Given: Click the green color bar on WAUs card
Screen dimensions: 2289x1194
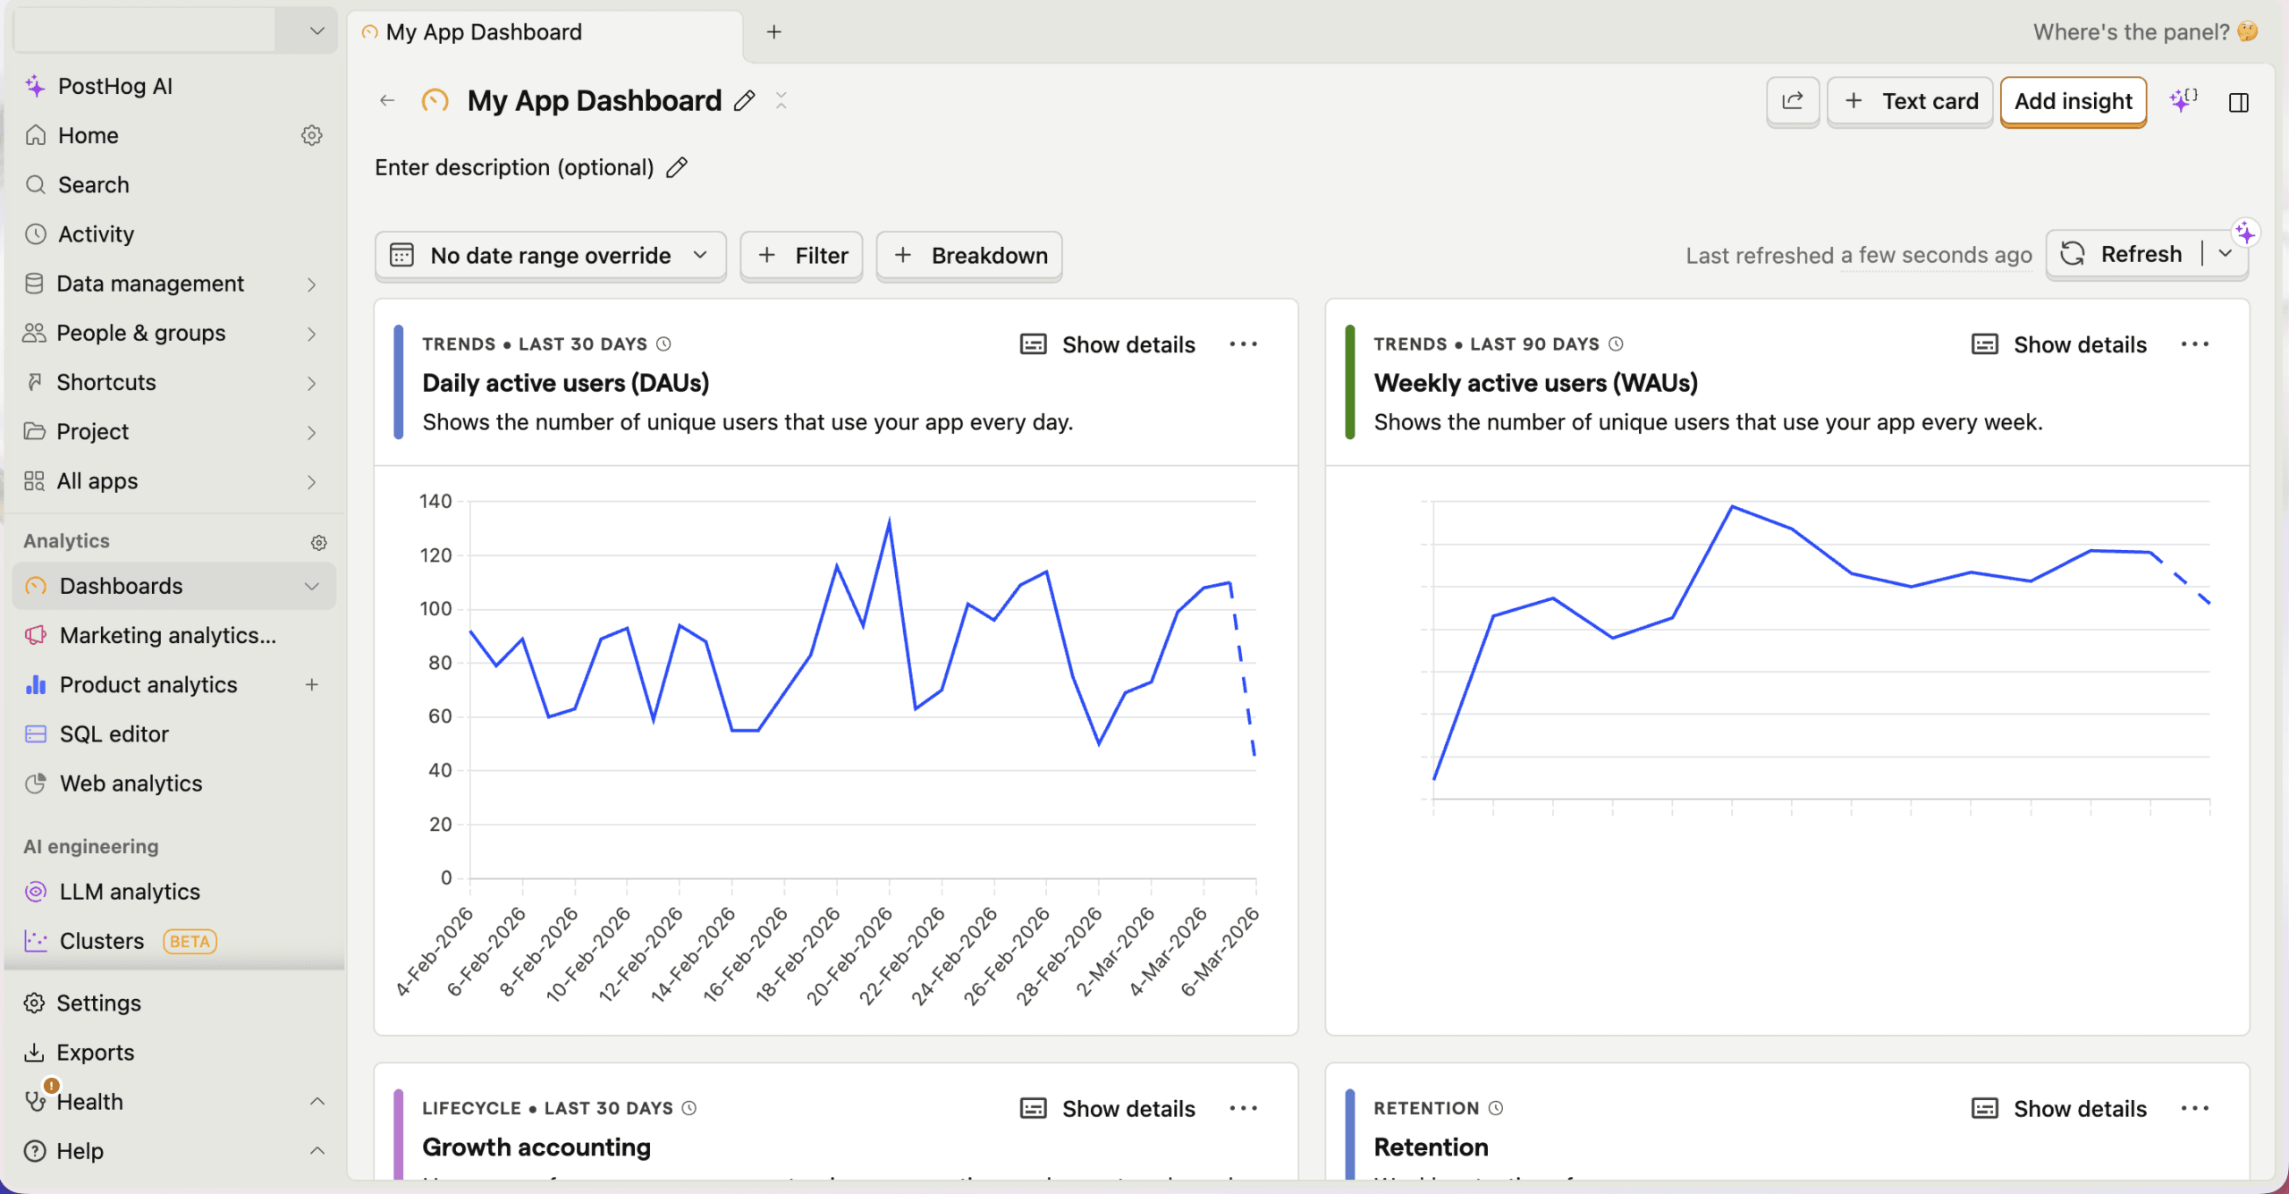Looking at the screenshot, I should tap(1349, 382).
